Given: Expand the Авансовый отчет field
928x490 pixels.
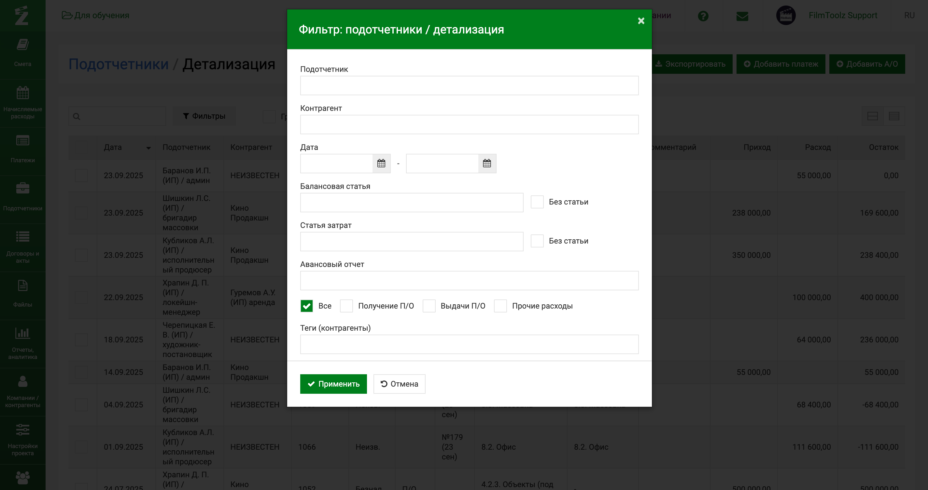Looking at the screenshot, I should point(469,281).
